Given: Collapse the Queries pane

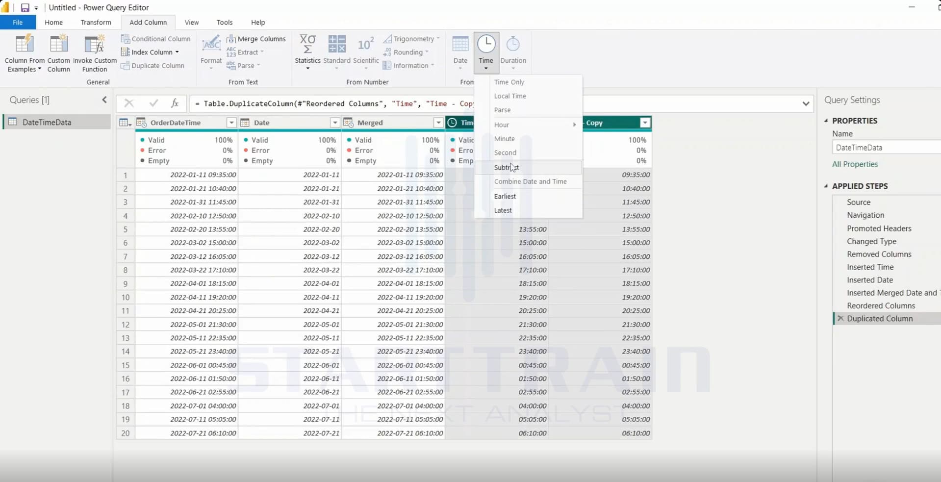Looking at the screenshot, I should [104, 100].
